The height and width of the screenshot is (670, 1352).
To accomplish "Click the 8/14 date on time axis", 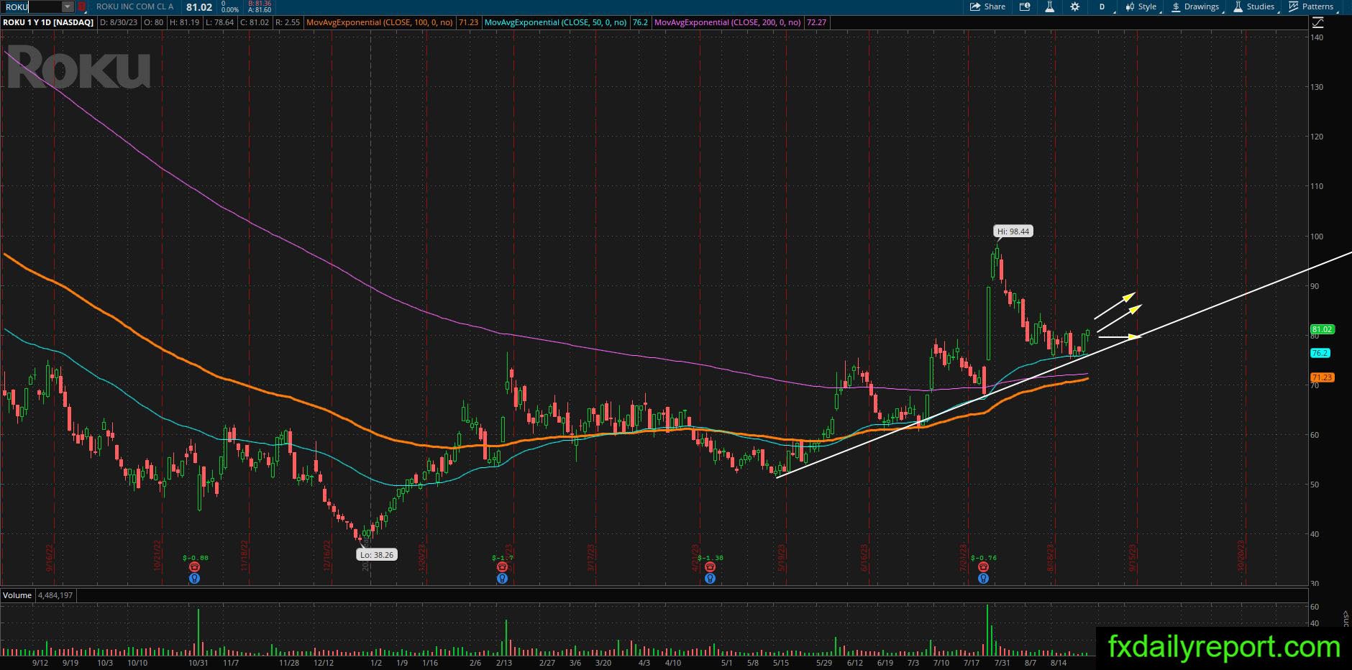I will [x=1058, y=663].
